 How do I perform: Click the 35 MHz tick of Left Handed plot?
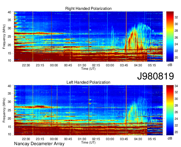[9, 93]
